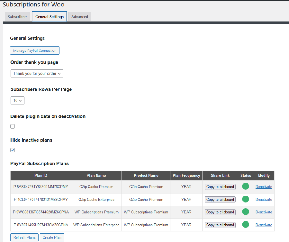The image size is (289, 242).
Task: Select the General Settings tab
Action: tap(49, 17)
